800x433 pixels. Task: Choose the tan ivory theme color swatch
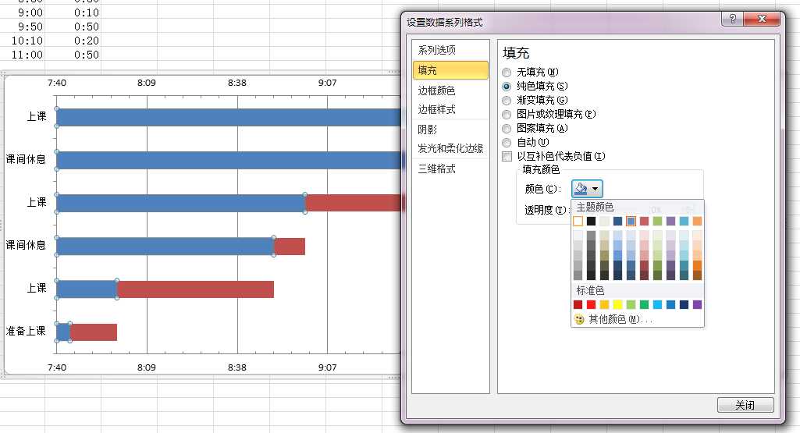tap(605, 221)
